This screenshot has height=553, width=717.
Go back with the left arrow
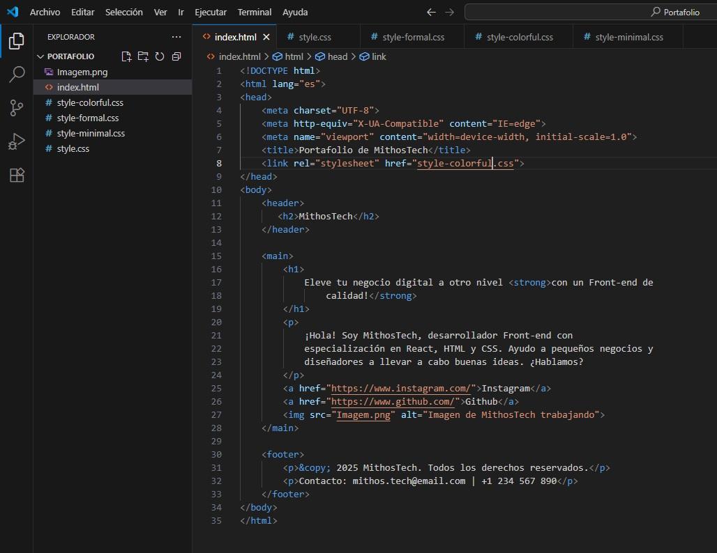coord(431,12)
